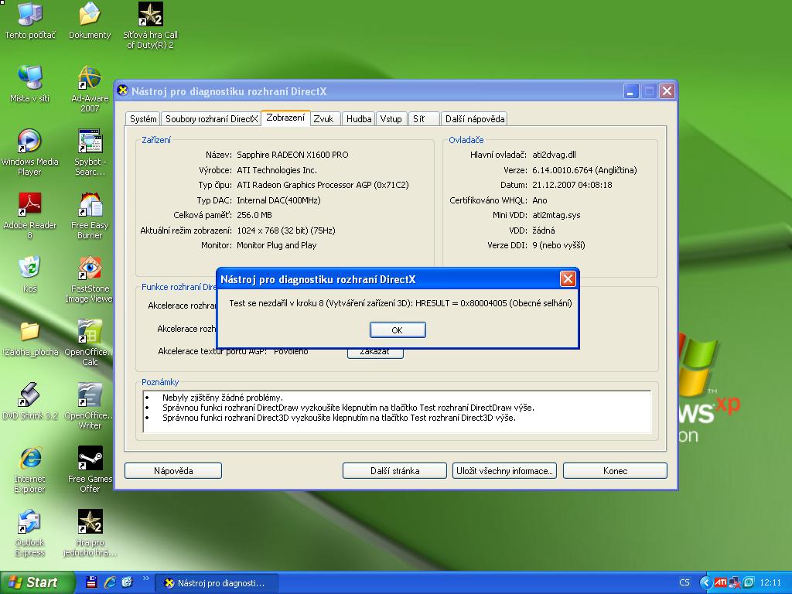Go to the Zvuk tab
This screenshot has width=792, height=594.
coord(323,118)
